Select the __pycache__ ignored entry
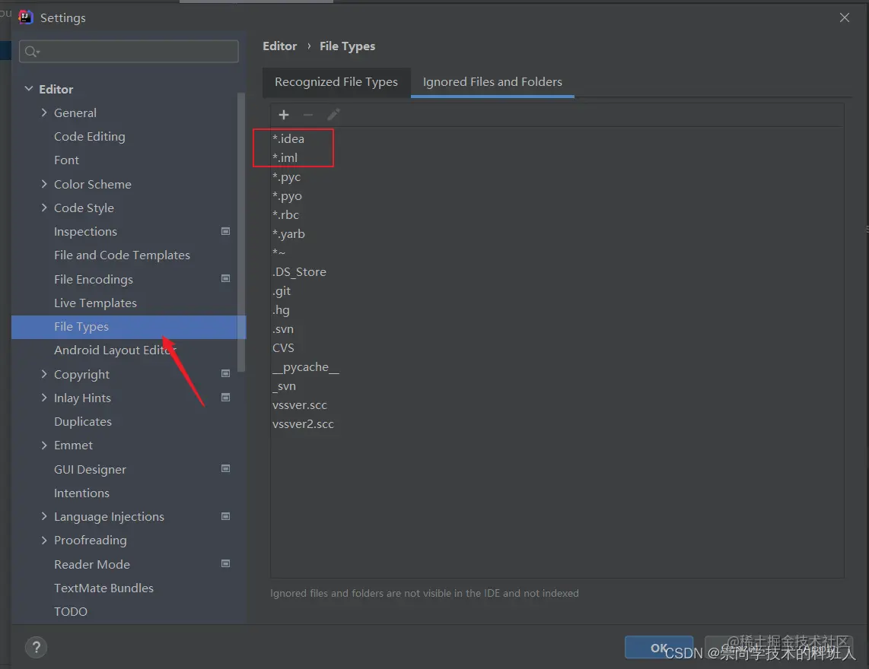This screenshot has height=669, width=869. (557, 366)
